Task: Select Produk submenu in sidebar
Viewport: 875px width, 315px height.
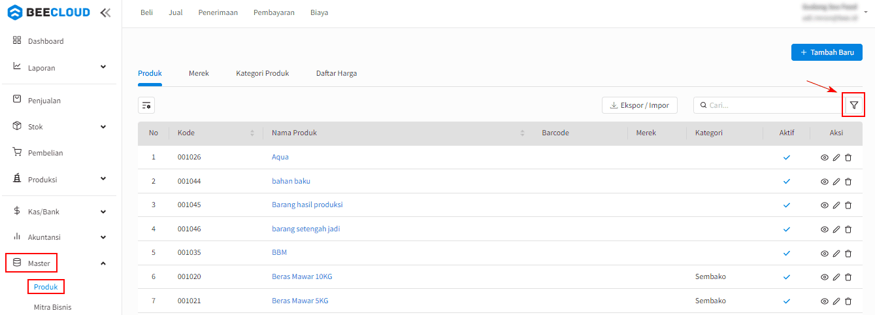Action: [46, 287]
